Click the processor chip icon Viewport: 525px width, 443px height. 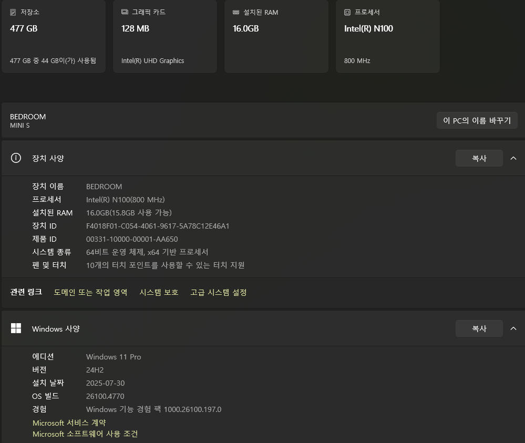(347, 13)
